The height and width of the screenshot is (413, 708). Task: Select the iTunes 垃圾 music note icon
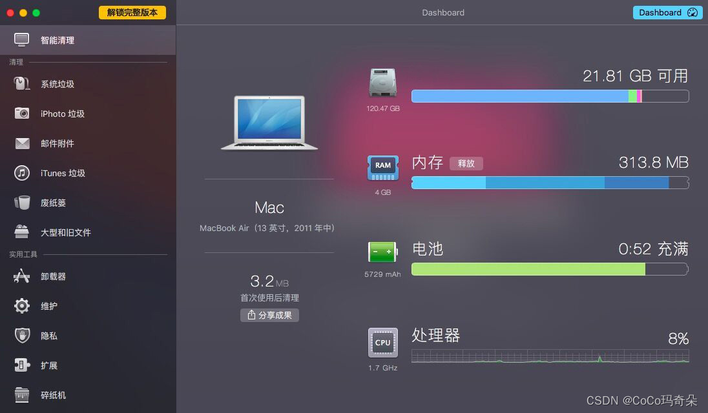22,173
